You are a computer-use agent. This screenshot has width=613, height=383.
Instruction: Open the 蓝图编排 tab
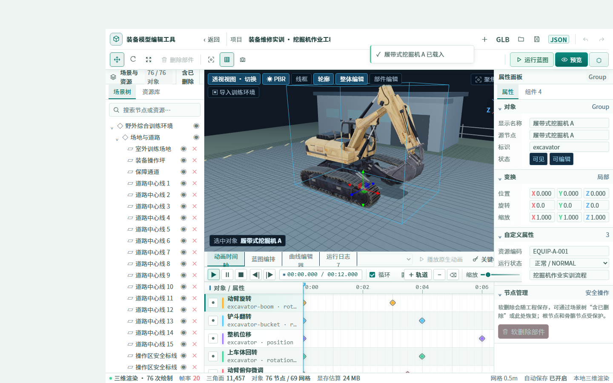click(x=264, y=259)
